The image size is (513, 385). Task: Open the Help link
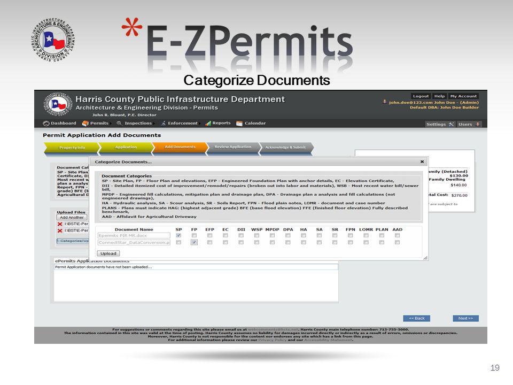point(439,96)
